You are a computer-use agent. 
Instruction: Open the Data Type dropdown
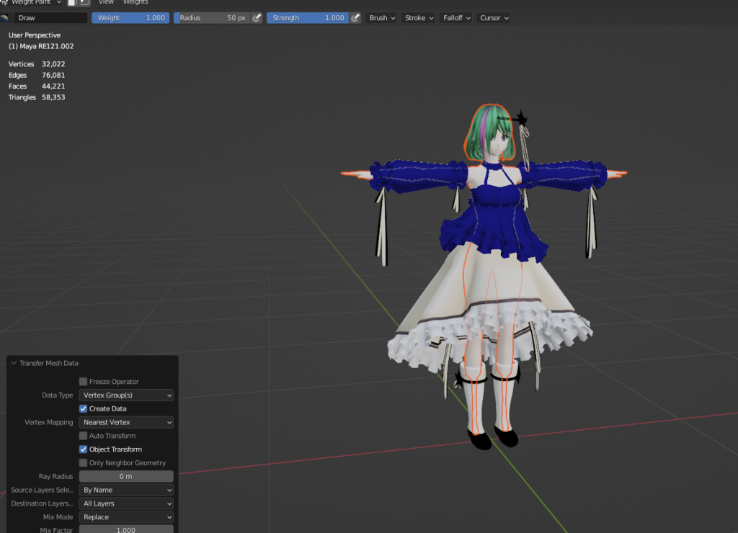(126, 395)
